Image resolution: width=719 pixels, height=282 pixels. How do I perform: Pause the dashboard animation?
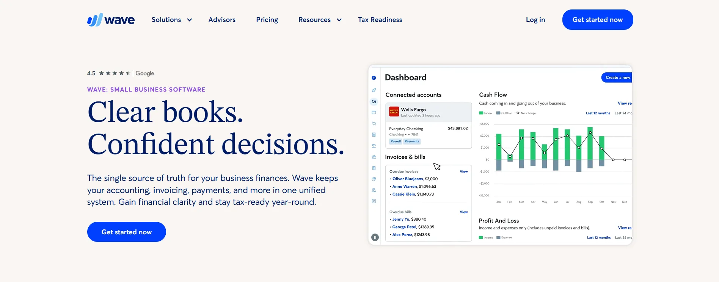tap(375, 237)
